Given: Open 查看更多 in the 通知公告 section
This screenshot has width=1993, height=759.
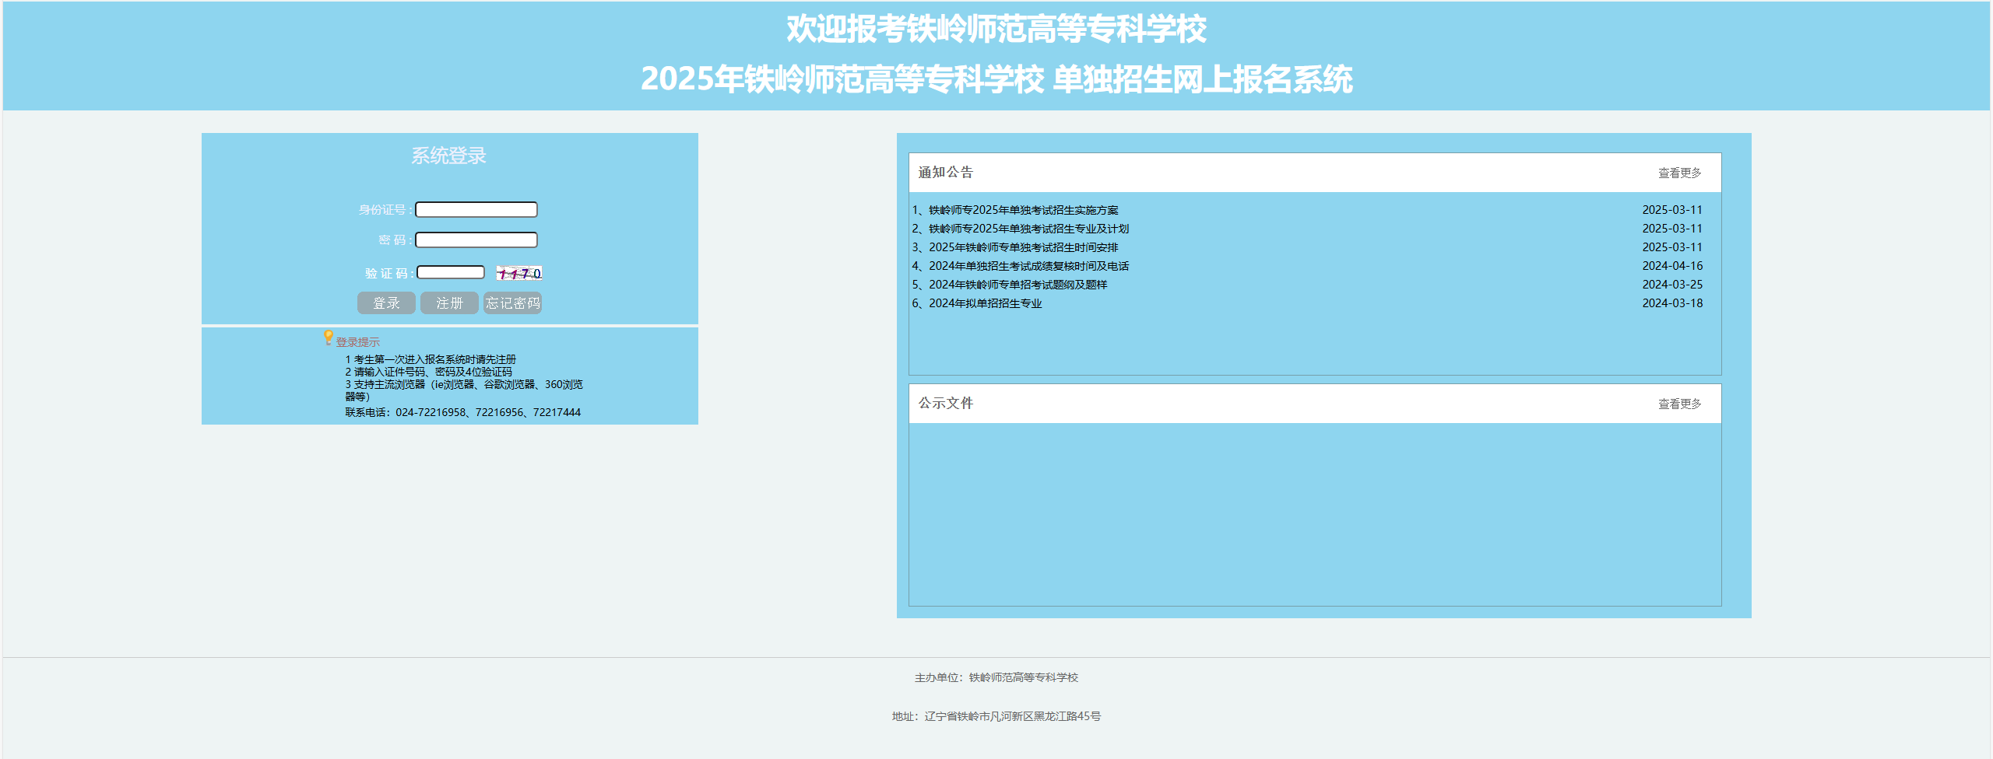Looking at the screenshot, I should pos(1679,173).
